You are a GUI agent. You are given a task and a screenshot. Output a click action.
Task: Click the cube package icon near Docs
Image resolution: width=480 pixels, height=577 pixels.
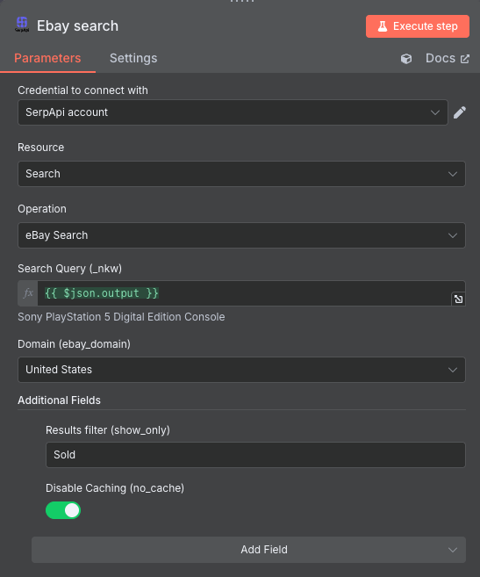click(x=406, y=59)
